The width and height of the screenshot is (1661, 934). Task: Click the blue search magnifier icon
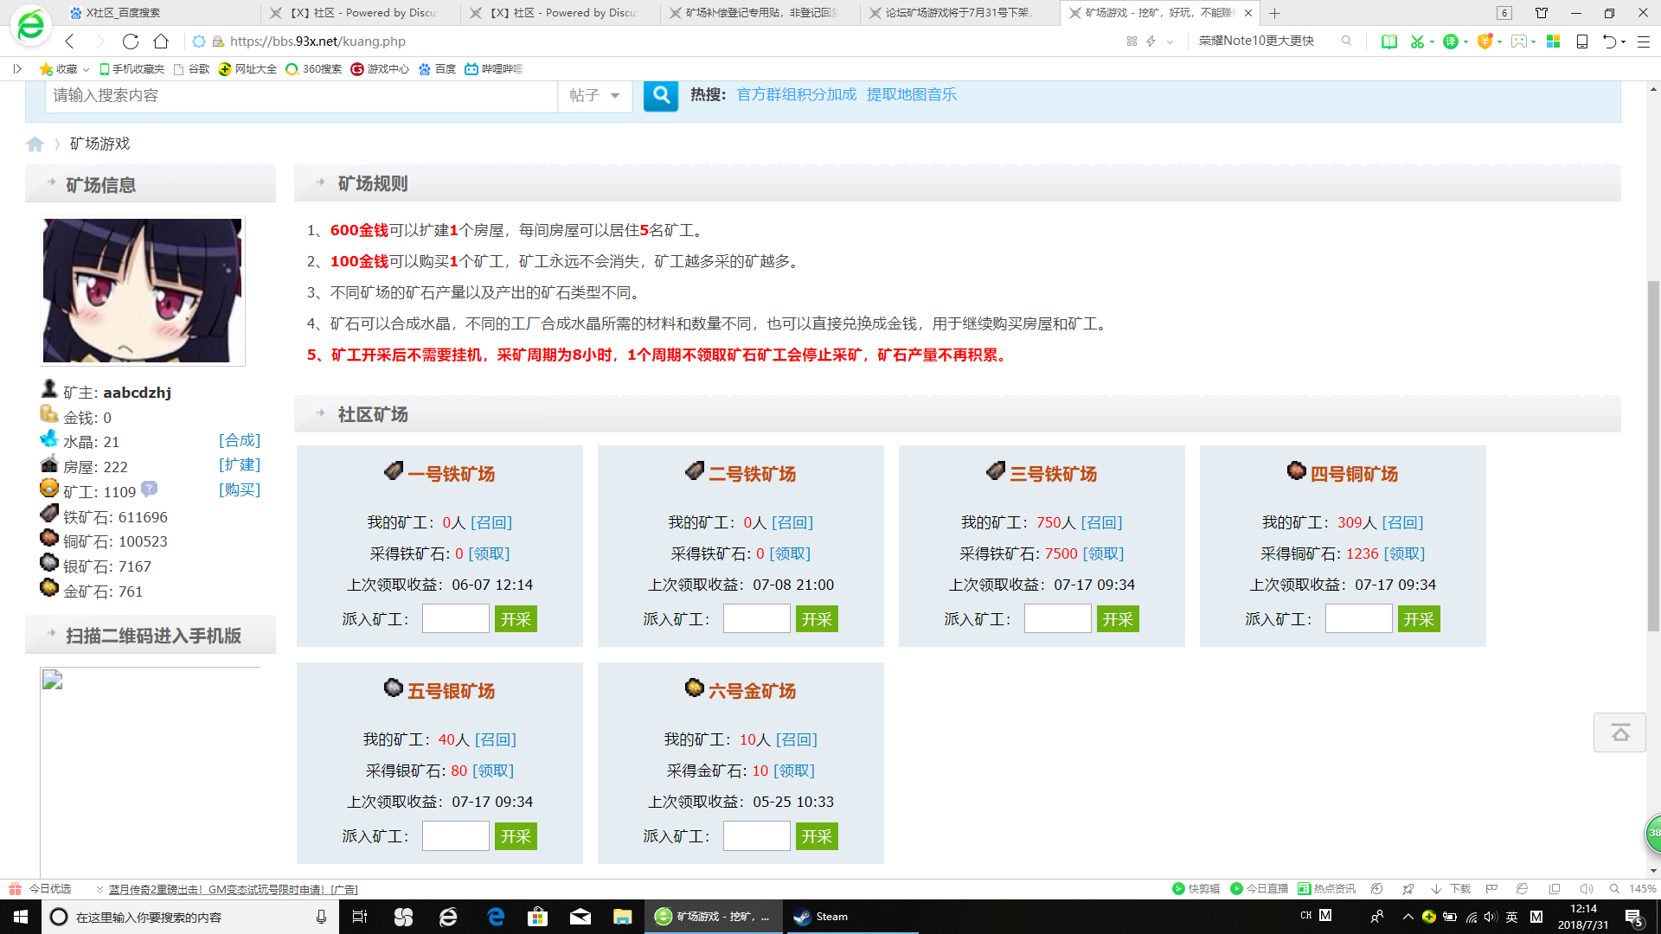click(660, 96)
